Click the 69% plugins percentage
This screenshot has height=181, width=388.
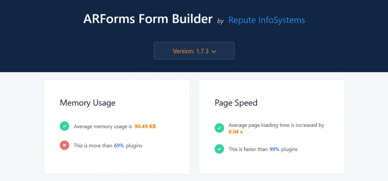pyautogui.click(x=119, y=146)
